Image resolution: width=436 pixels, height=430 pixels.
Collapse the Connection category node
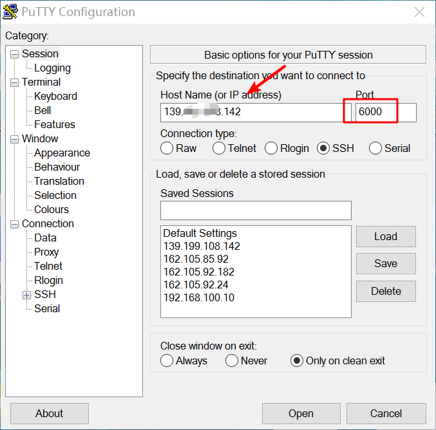click(14, 224)
